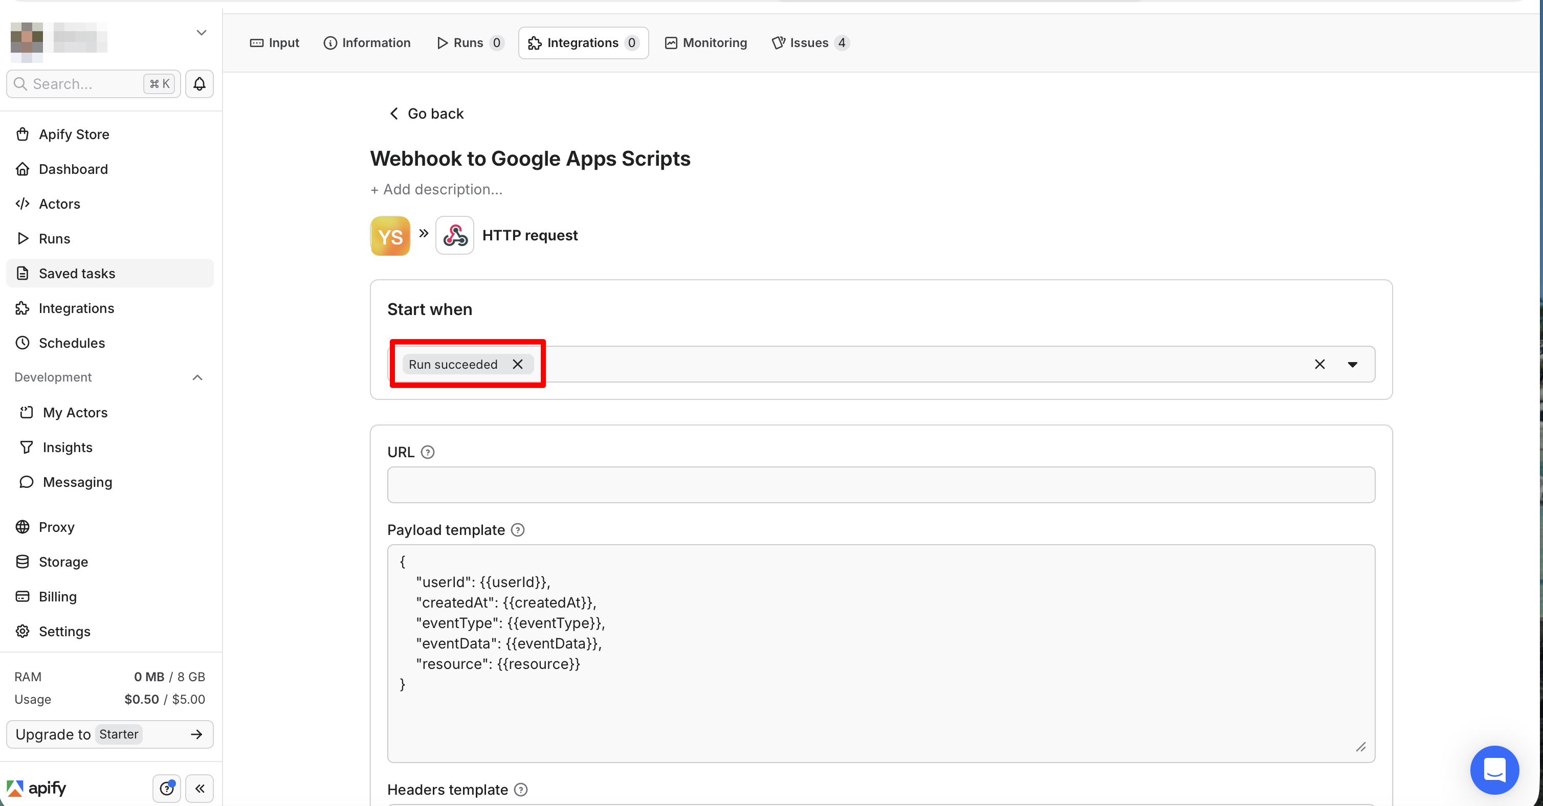Click Payload template help icon
Screen dimensions: 1543x806
(518, 530)
